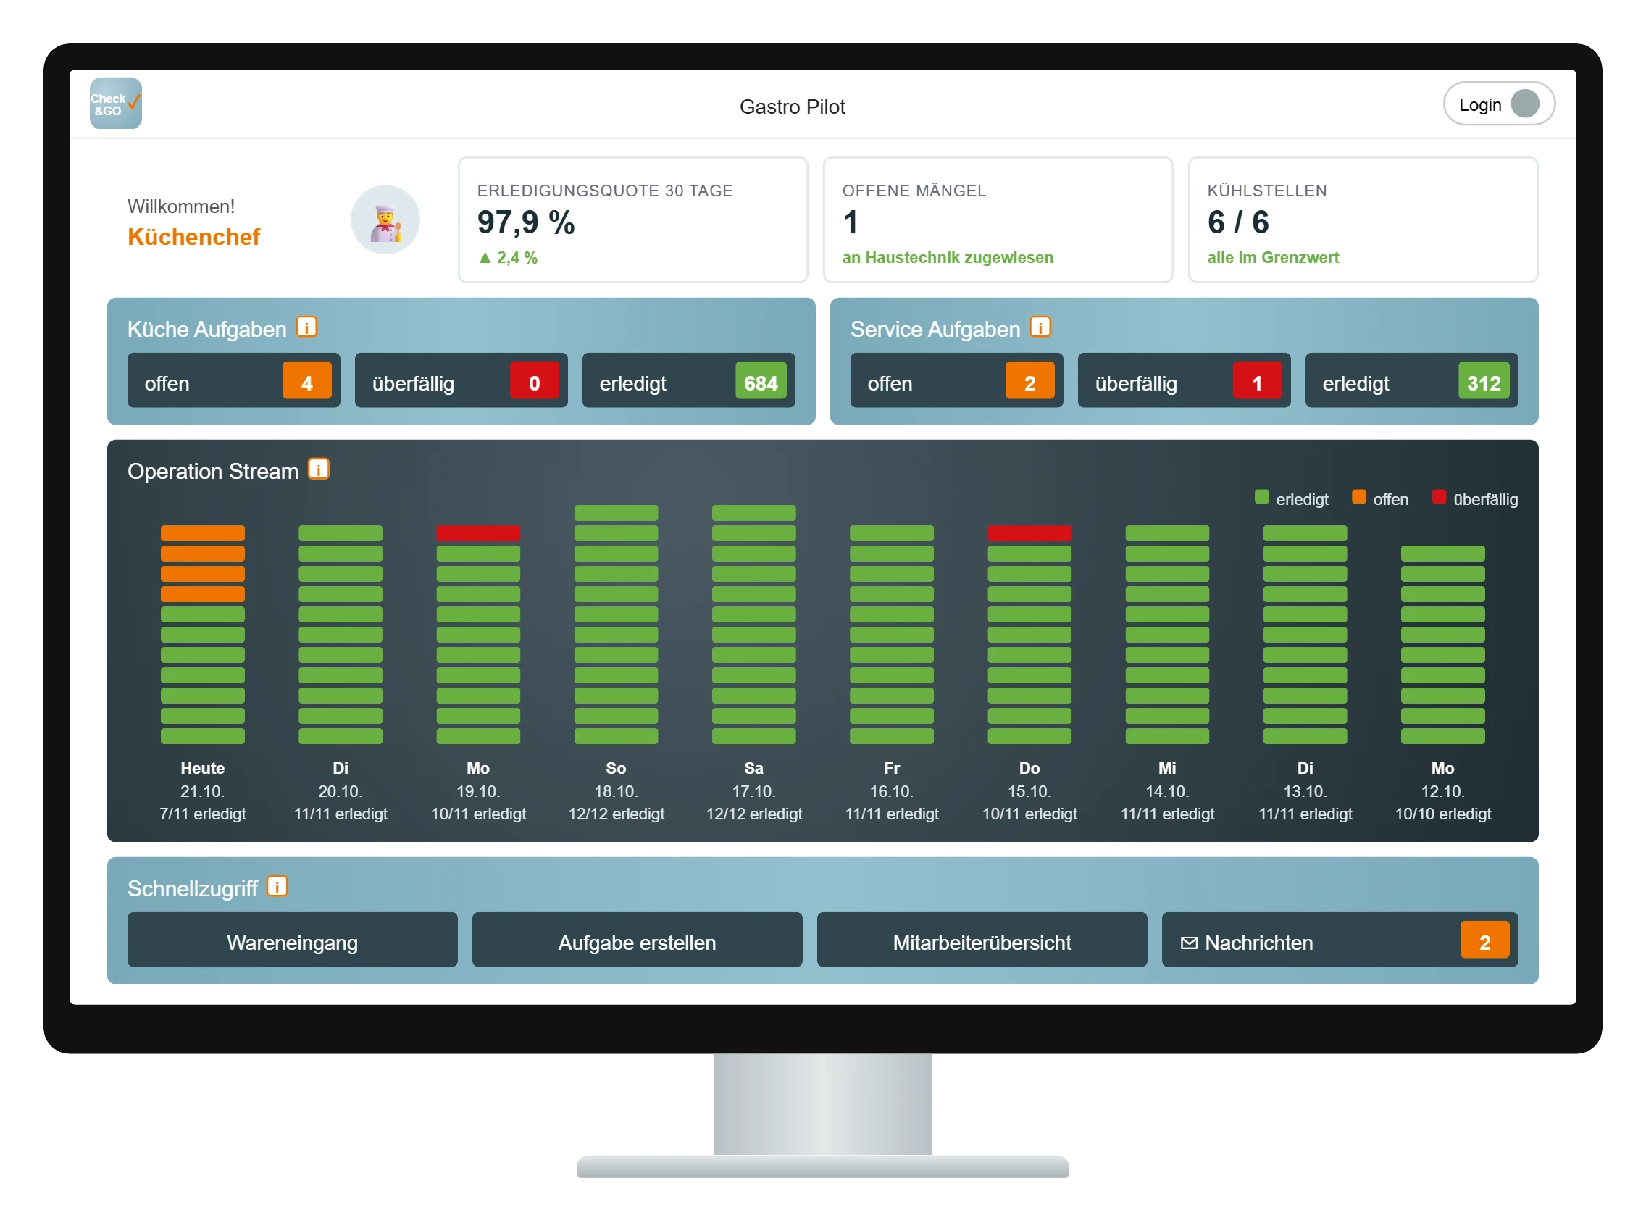Click 'an Haustechnik zugewiesen' text
The width and height of the screenshot is (1646, 1223).
point(948,258)
